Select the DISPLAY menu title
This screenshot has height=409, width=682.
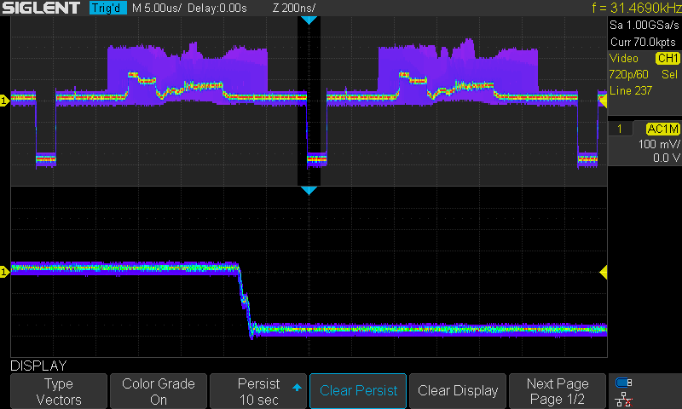pos(38,366)
